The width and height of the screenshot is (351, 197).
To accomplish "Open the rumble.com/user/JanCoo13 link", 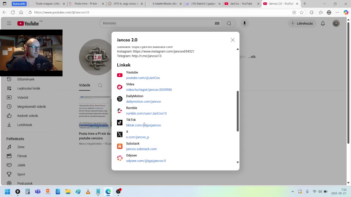I will (146, 113).
